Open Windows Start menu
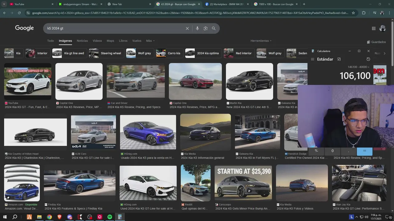 [5, 217]
